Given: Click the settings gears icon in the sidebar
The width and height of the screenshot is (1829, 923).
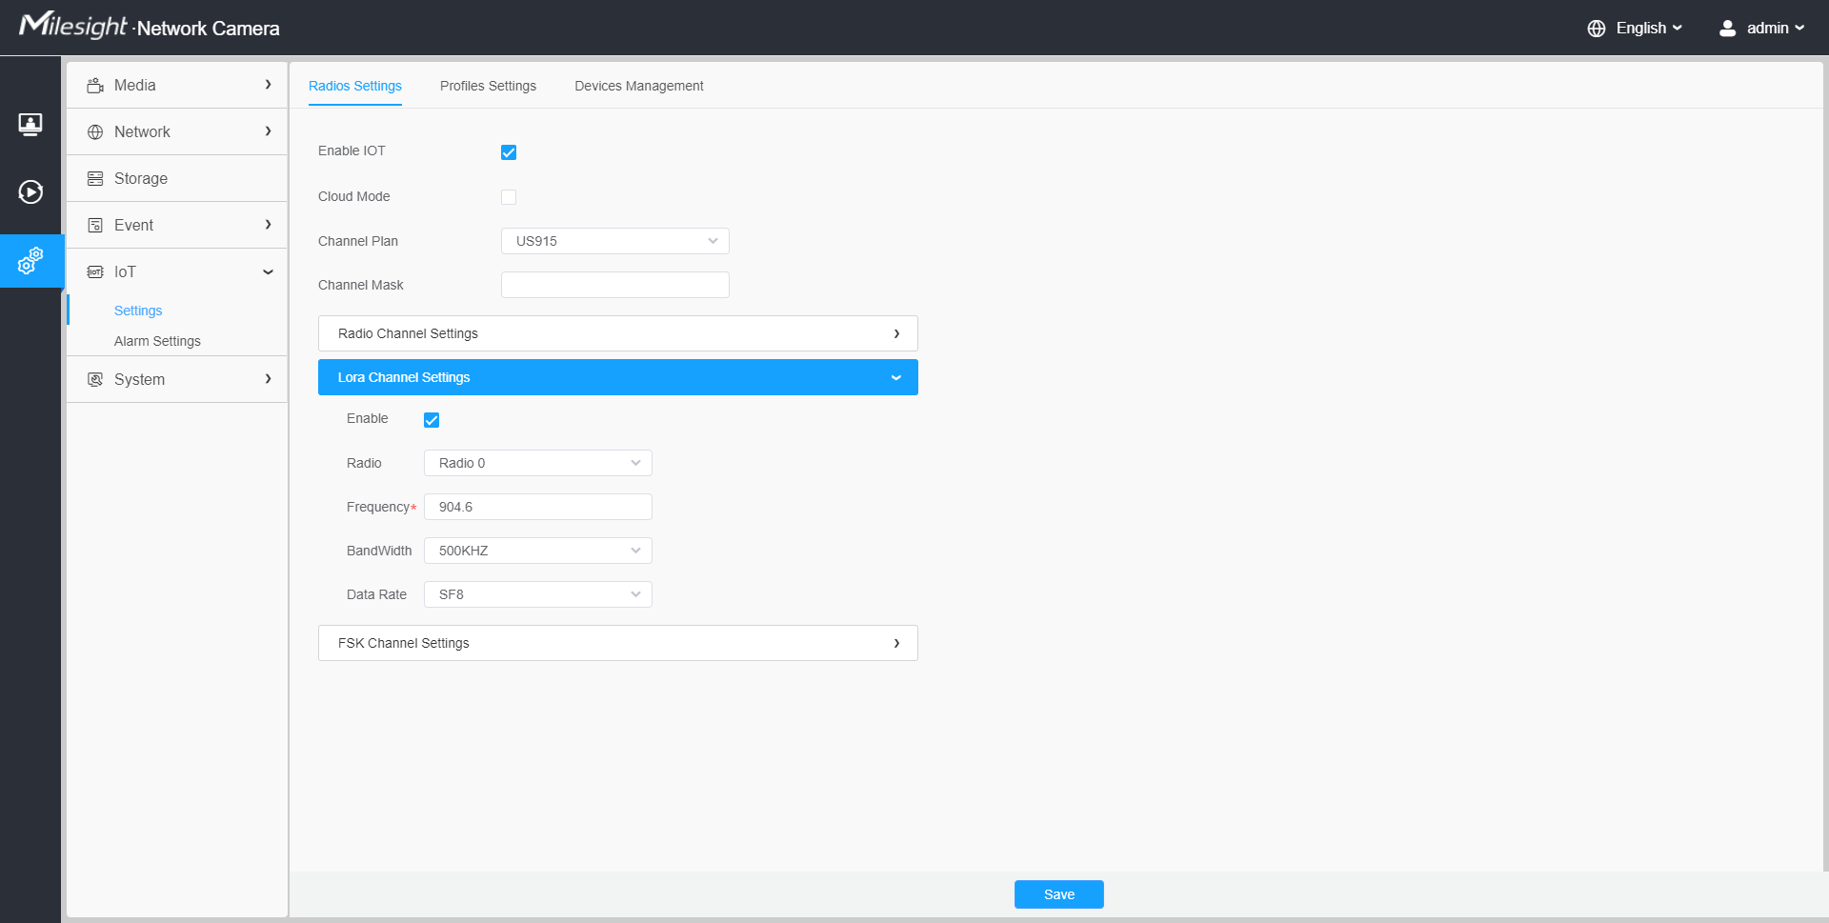Looking at the screenshot, I should pyautogui.click(x=30, y=260).
